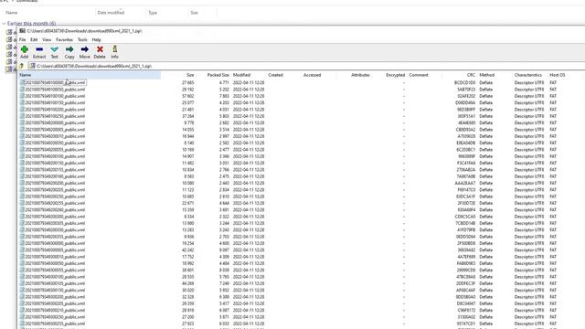
Task: Click the archive path address field
Action: point(306,66)
